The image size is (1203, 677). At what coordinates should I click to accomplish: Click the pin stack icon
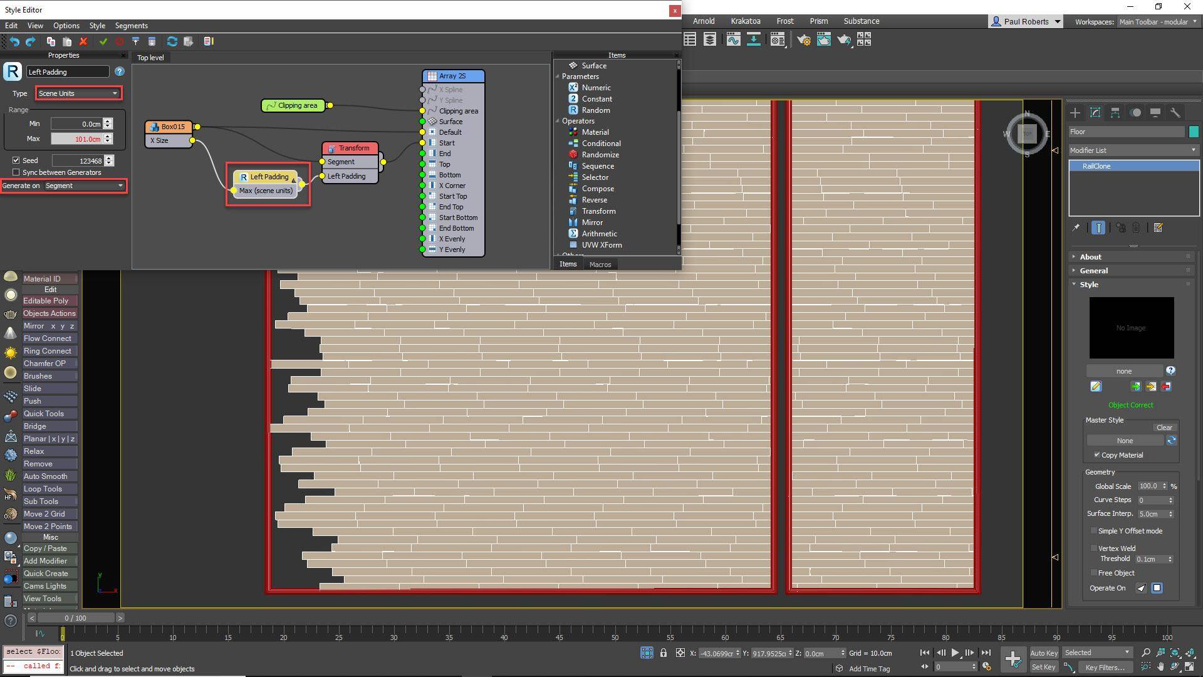(1076, 228)
